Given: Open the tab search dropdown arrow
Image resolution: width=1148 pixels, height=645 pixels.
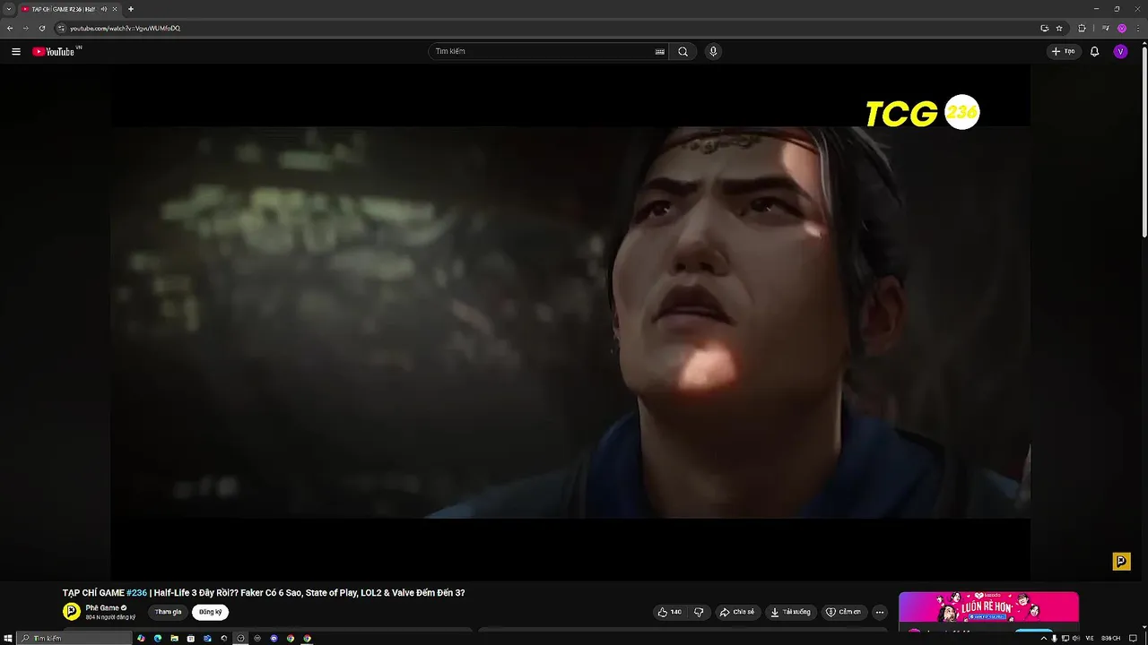Looking at the screenshot, I should click(8, 9).
